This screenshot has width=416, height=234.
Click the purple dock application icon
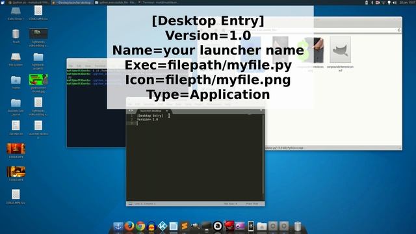240,226
